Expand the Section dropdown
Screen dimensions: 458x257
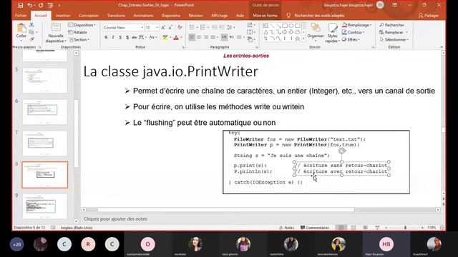click(x=79, y=40)
